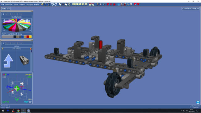
Task: Pick the red swatch in color history
Action: (x=28, y=37)
